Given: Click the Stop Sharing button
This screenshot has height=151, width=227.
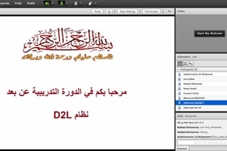Looking at the screenshot, I should pyautogui.click(x=127, y=12).
